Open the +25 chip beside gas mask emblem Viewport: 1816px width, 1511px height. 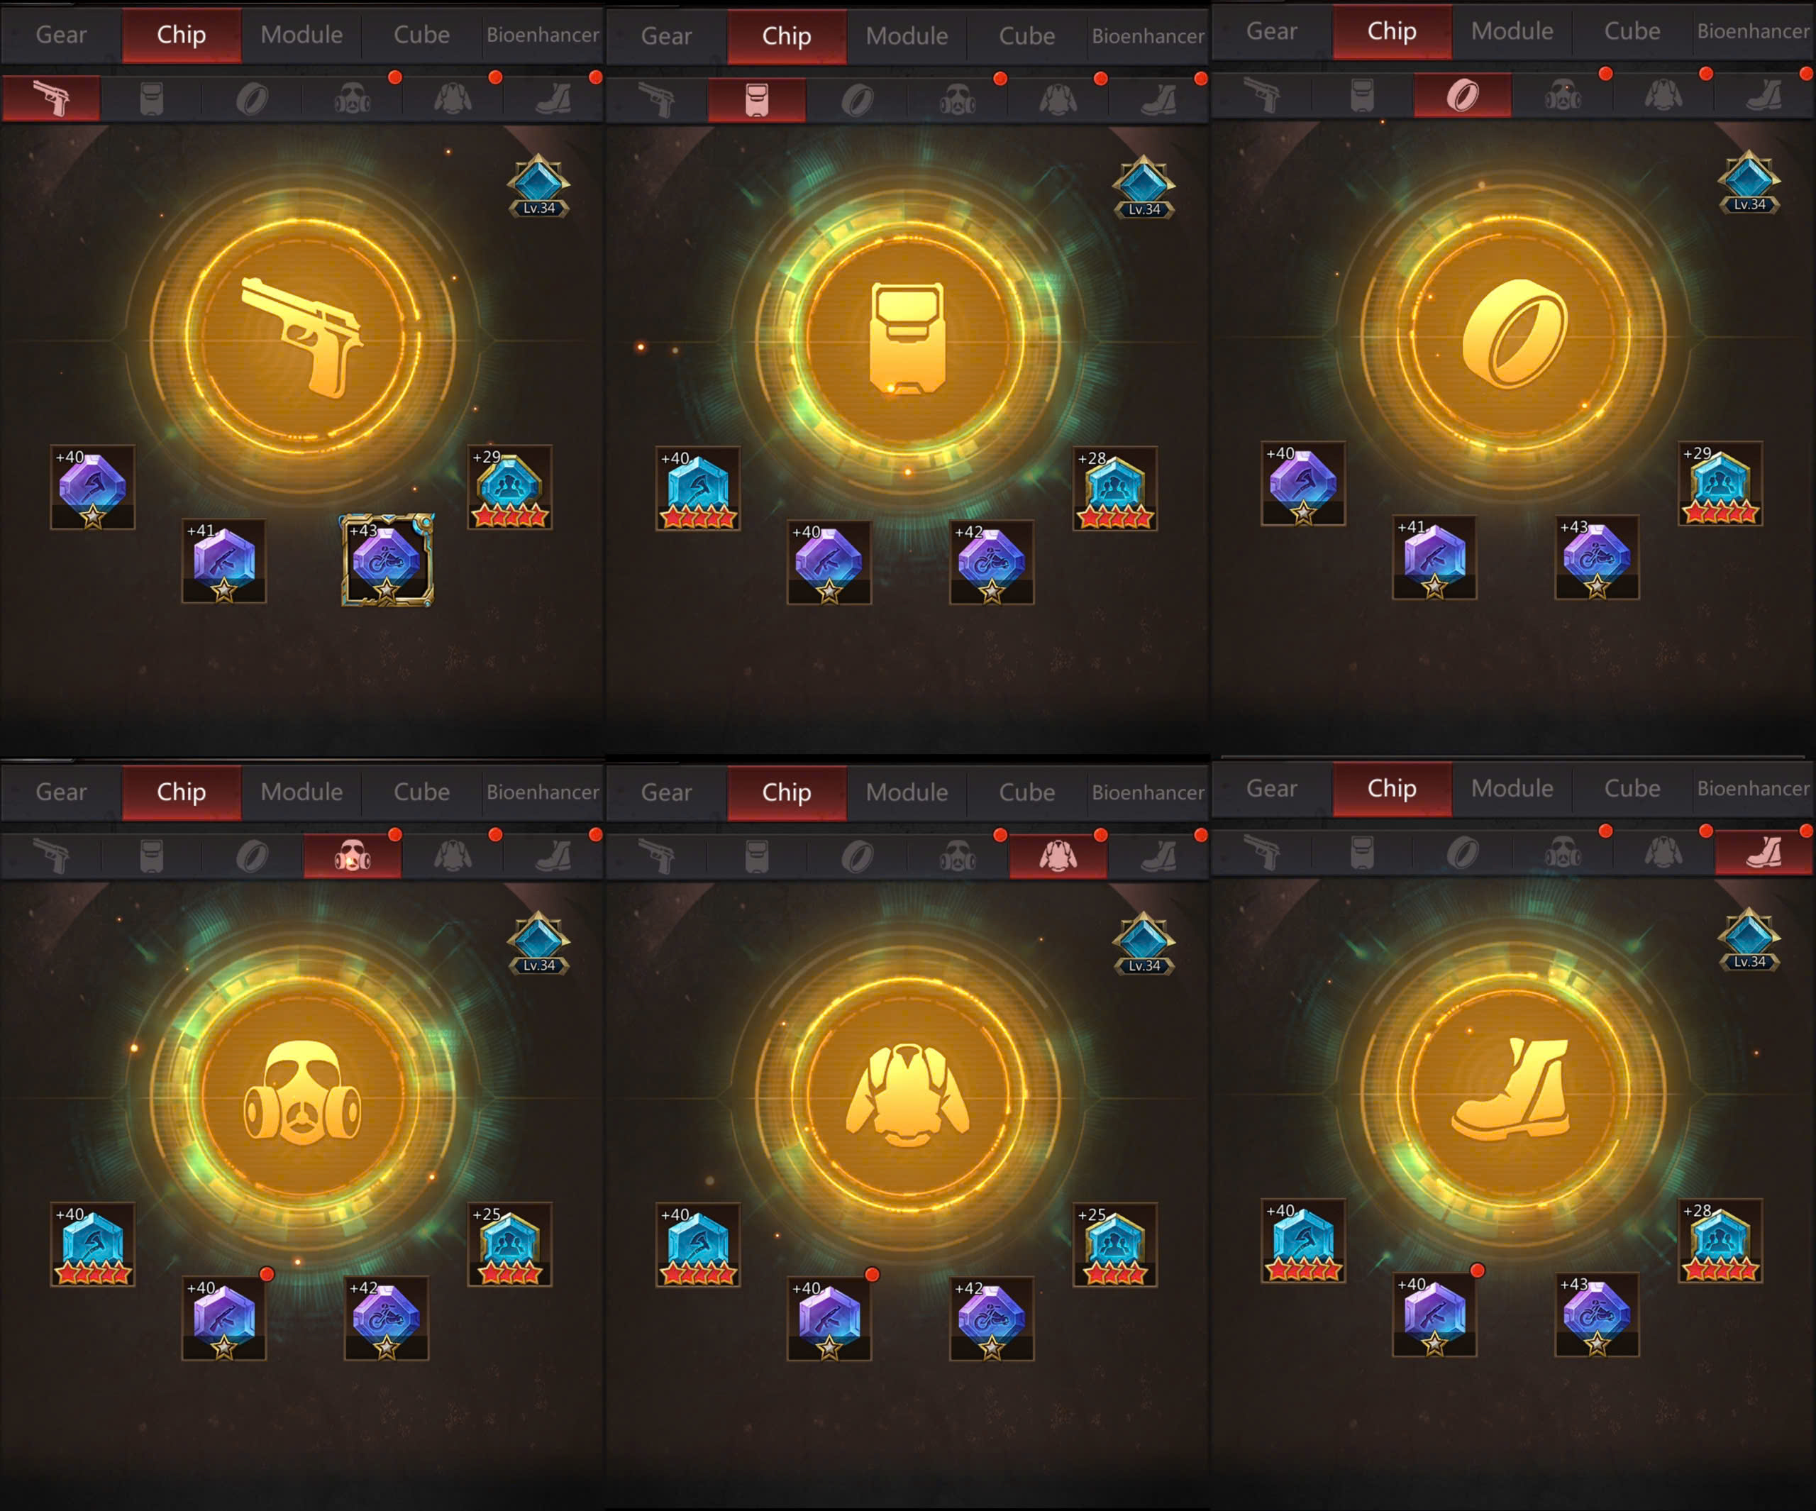point(509,1244)
